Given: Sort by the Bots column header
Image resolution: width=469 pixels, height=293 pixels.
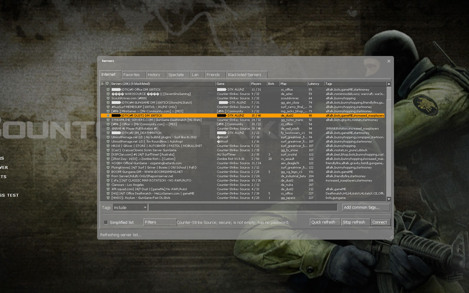Looking at the screenshot, I should [273, 84].
